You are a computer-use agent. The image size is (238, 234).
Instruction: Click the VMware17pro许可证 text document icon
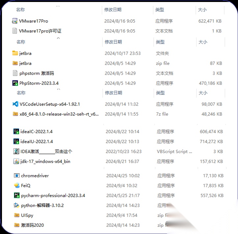coord(15,31)
